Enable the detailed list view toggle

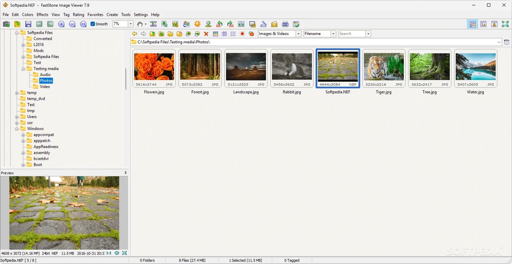[x=233, y=34]
